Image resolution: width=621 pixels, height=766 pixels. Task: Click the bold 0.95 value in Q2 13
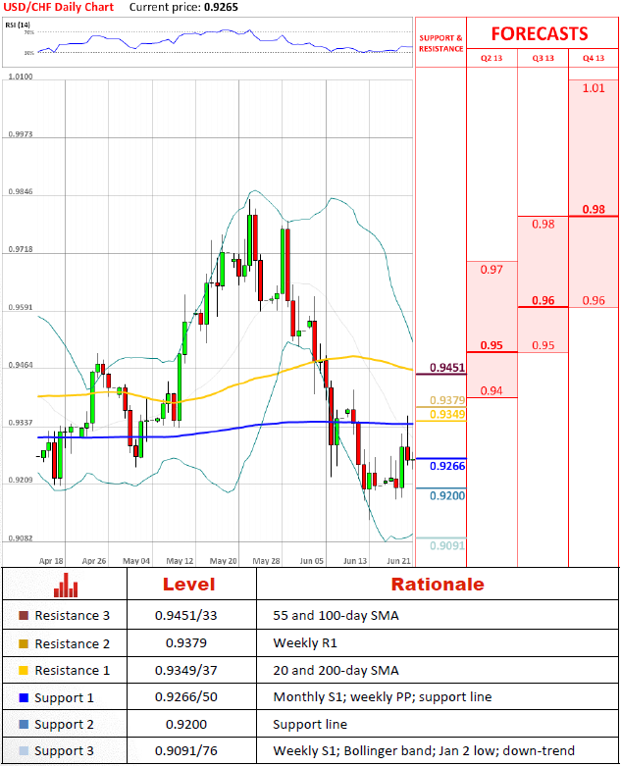[x=492, y=345]
